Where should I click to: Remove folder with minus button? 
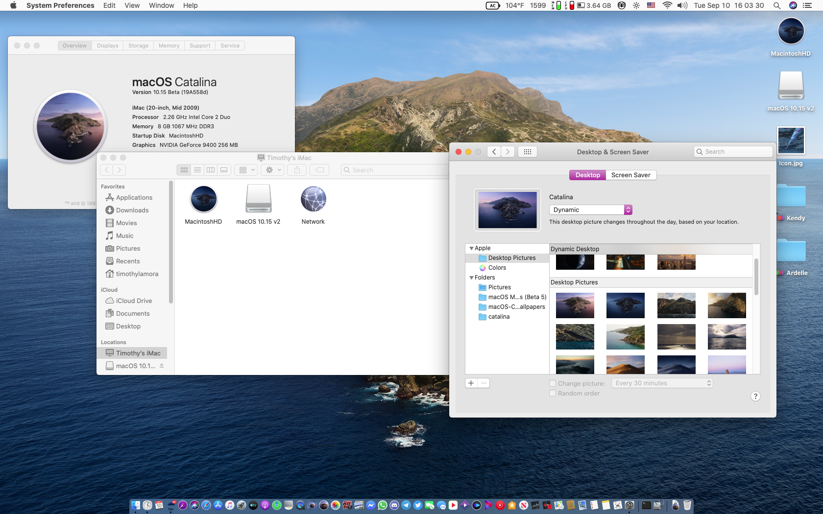[x=484, y=383]
